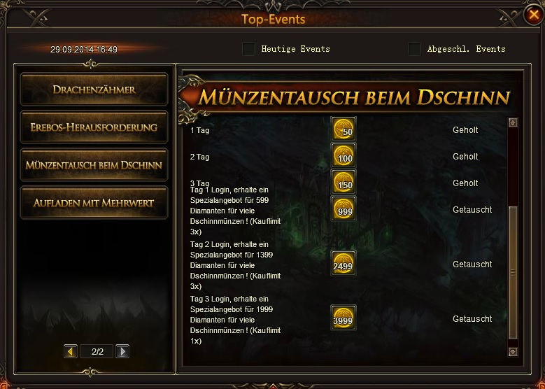Open Aufladen mit Mehrwert event
545x389 pixels.
click(94, 203)
